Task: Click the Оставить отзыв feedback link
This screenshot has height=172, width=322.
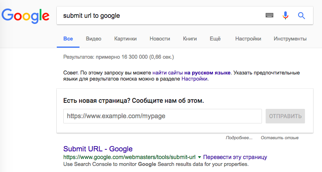Action: pos(280,138)
